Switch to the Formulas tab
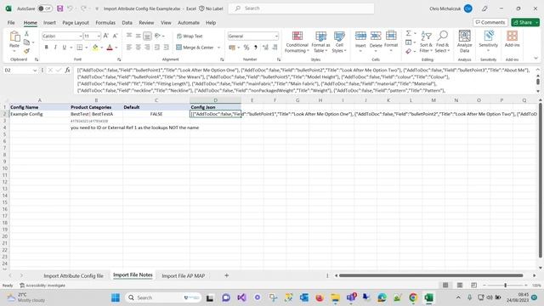 pyautogui.click(x=105, y=23)
